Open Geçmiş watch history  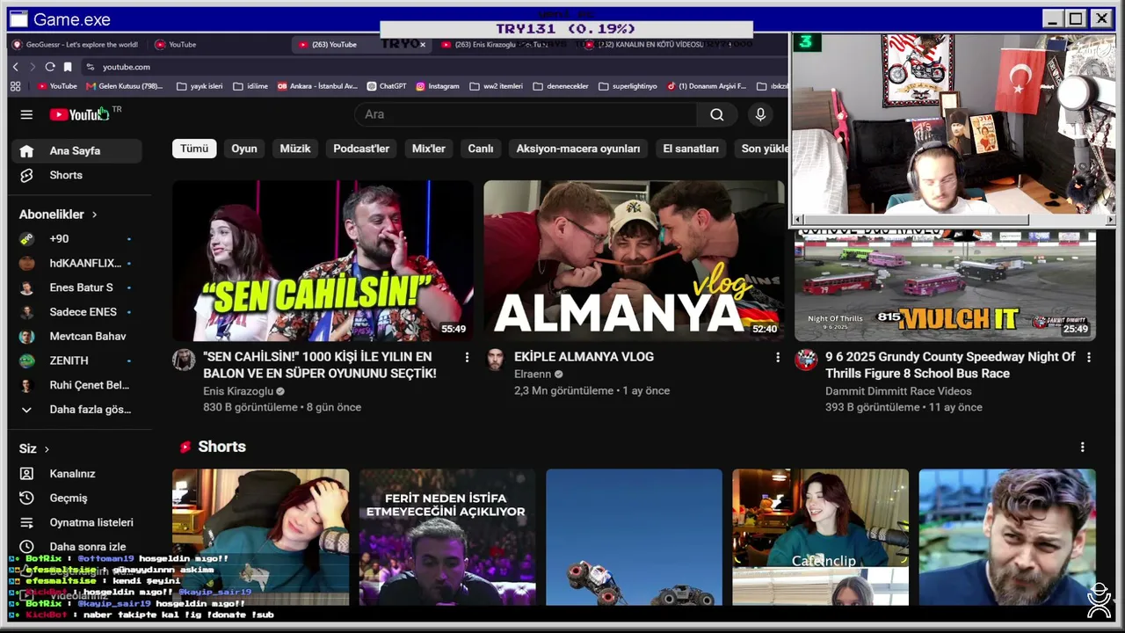click(77, 498)
